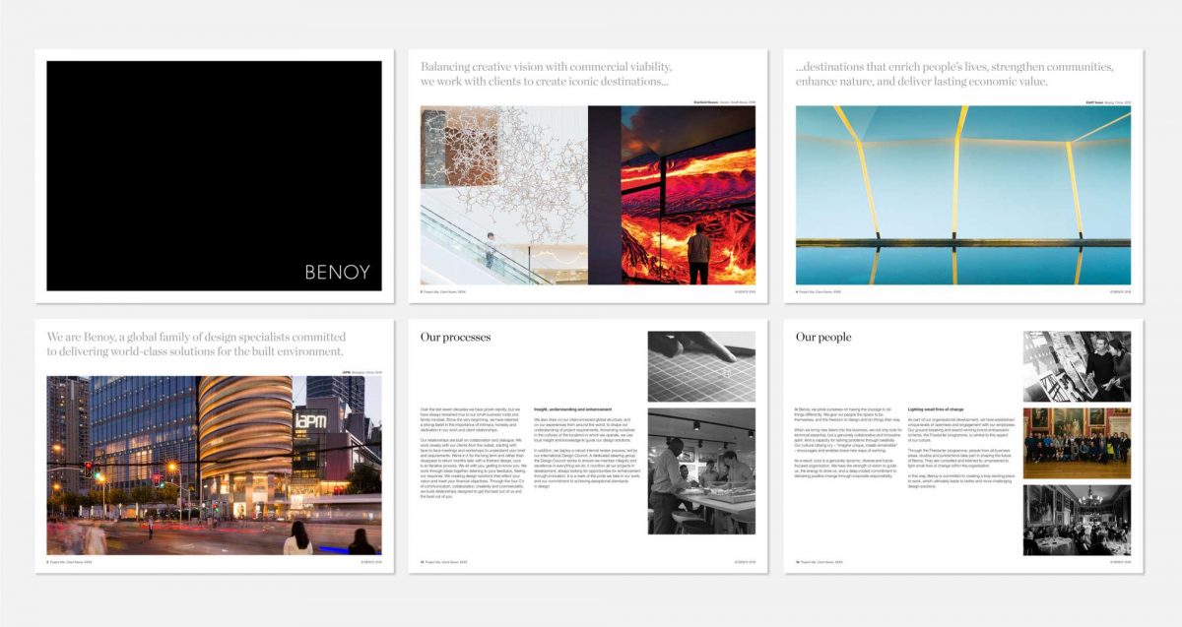Select the 'Balancing creative vision' headline text
The height and width of the screenshot is (627, 1182).
tap(546, 74)
